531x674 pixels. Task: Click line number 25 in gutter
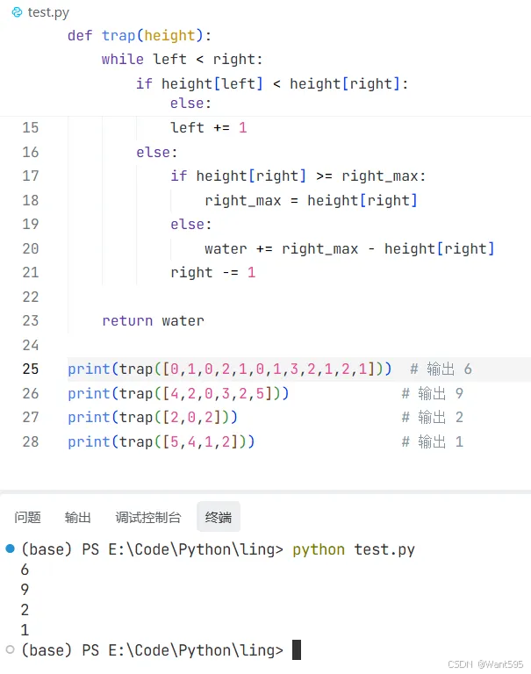pyautogui.click(x=31, y=369)
